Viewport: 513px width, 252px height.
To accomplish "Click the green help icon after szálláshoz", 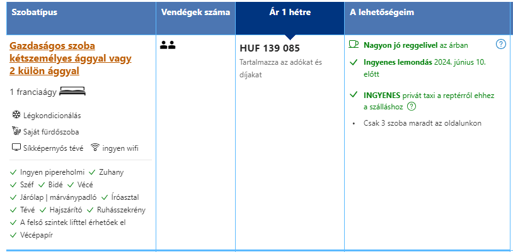I will pyautogui.click(x=412, y=106).
